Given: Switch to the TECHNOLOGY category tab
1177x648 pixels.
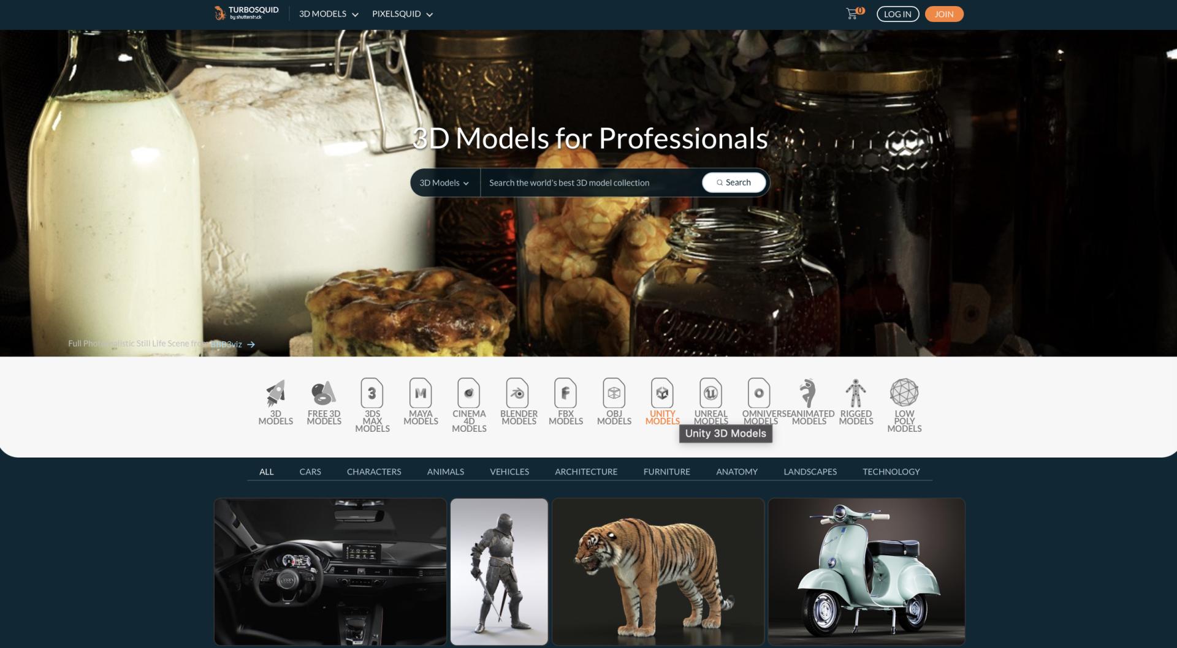Looking at the screenshot, I should point(891,472).
